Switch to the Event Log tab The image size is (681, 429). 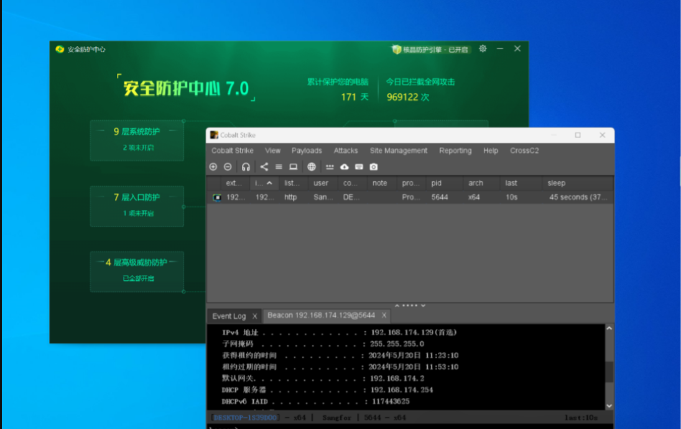tap(229, 316)
